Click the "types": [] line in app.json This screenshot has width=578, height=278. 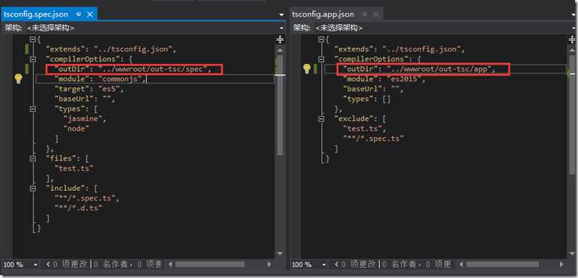tap(366, 99)
